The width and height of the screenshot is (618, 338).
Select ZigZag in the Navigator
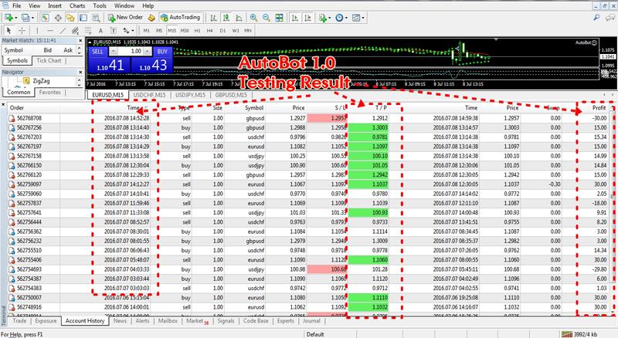tap(41, 81)
